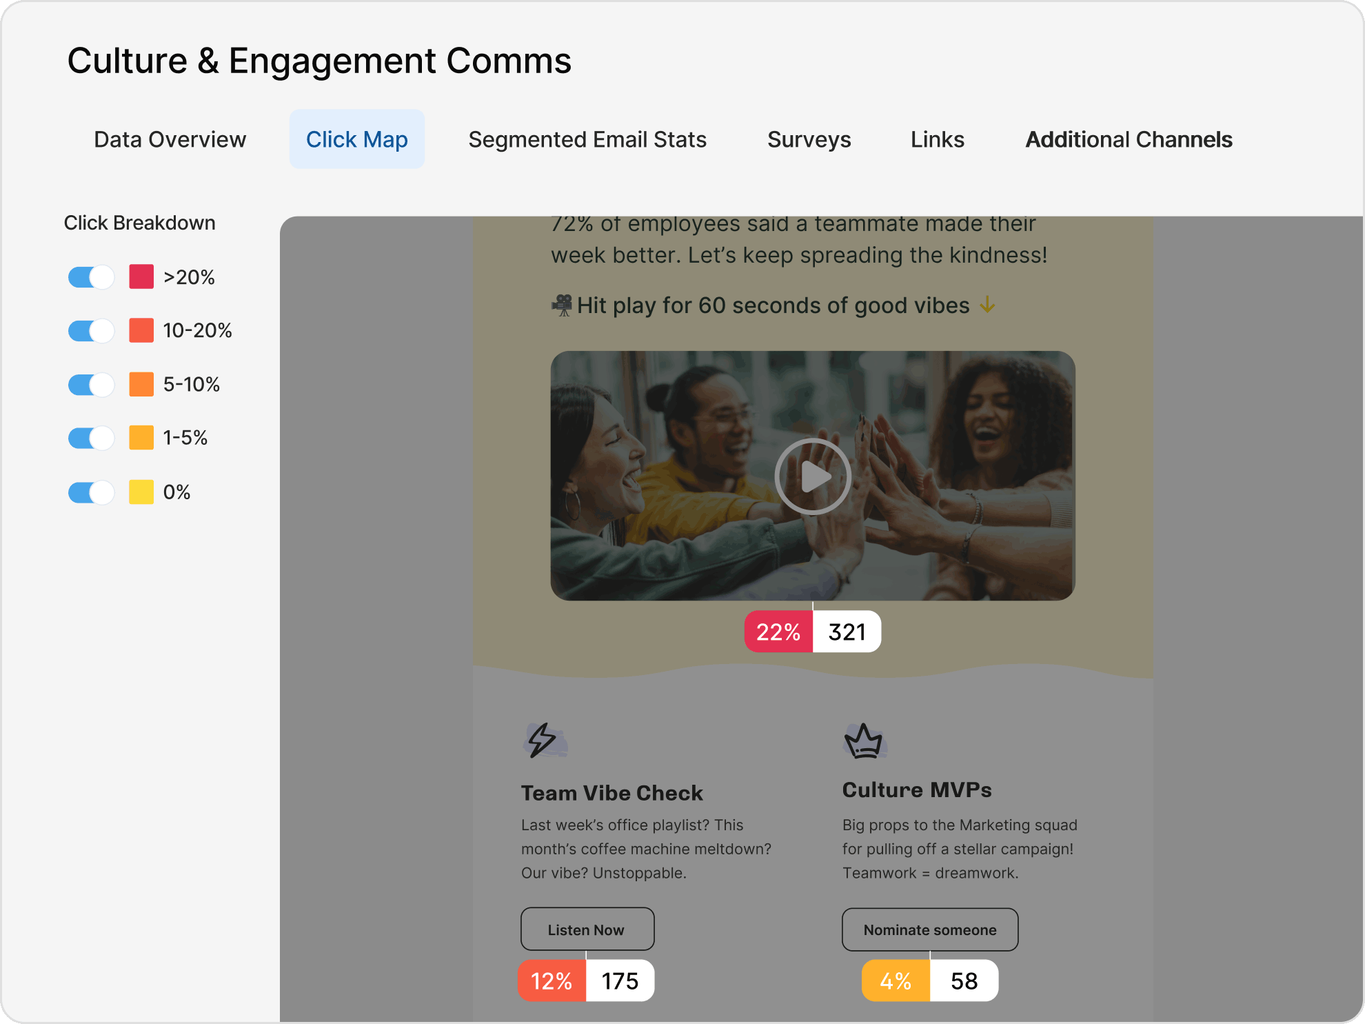This screenshot has height=1024, width=1365.
Task: Click the yellow down arrow after 'good vibes'
Action: (x=988, y=305)
